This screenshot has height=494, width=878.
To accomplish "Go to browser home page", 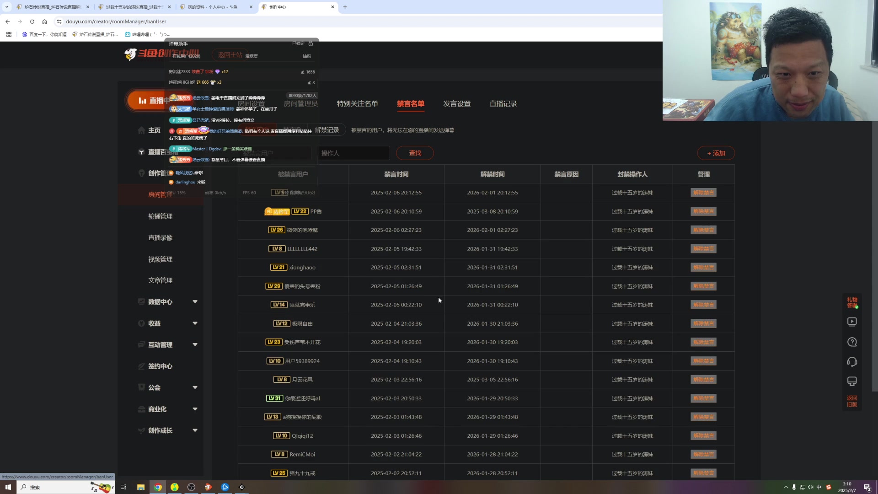I will point(44,21).
